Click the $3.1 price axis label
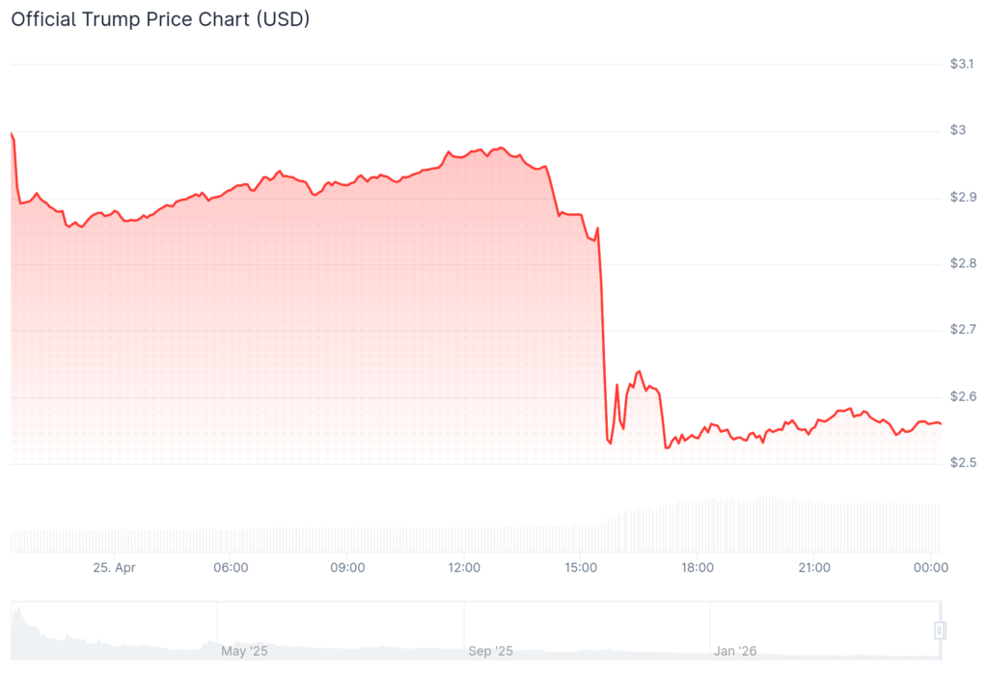 coord(963,65)
